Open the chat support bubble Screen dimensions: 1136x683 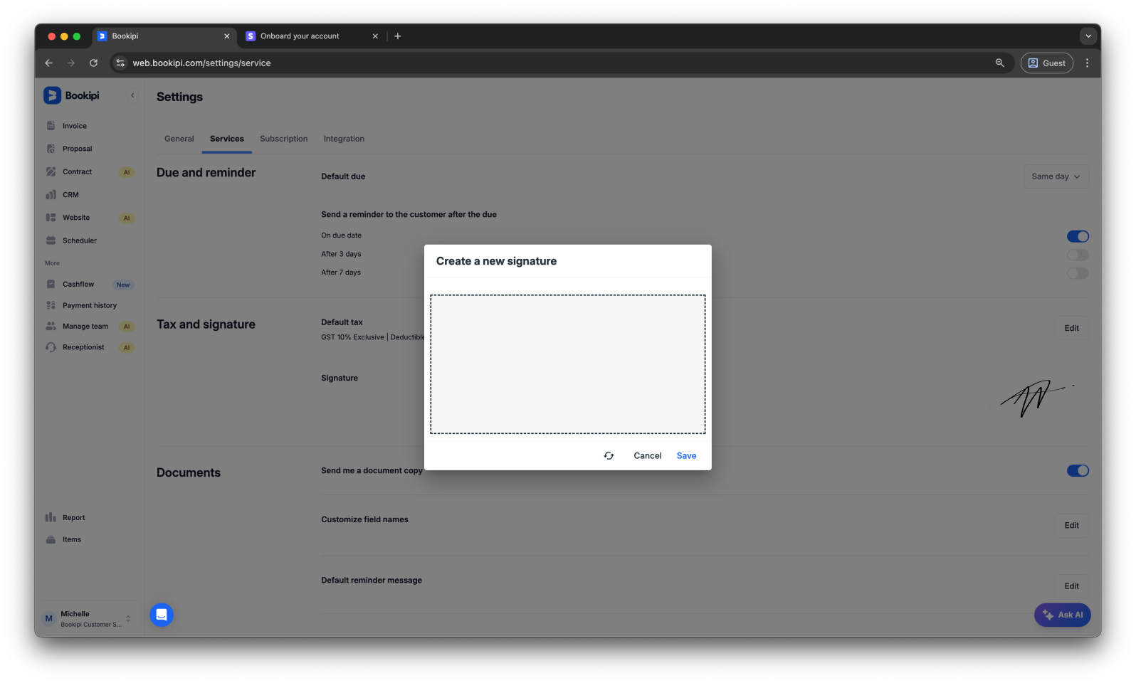pos(162,615)
